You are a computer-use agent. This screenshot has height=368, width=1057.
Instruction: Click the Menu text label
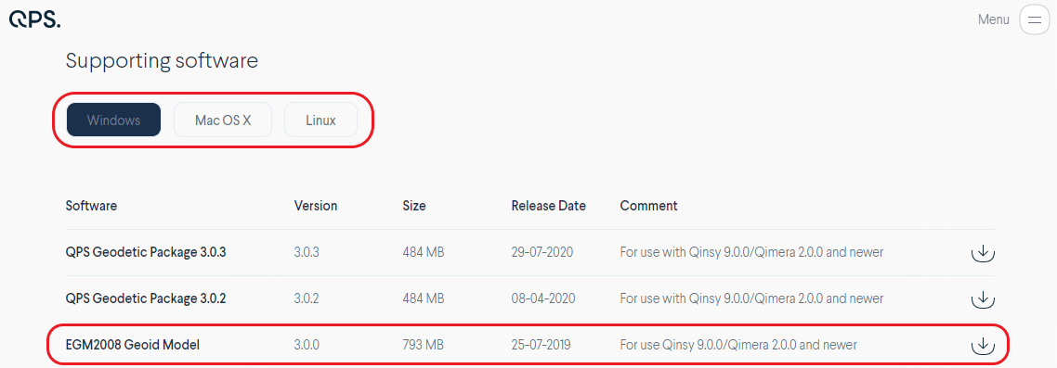(x=994, y=19)
